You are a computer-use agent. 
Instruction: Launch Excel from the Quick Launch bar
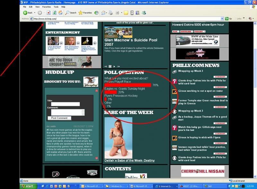tap(60, 186)
